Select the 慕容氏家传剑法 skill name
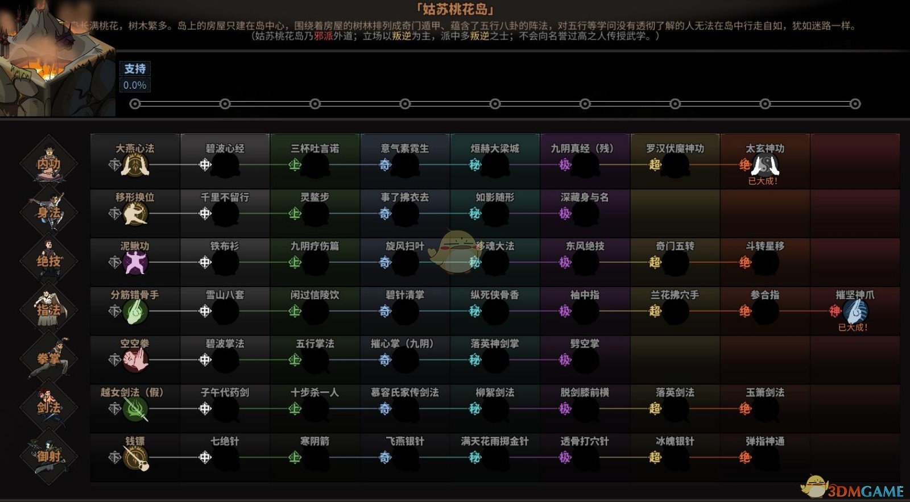 click(405, 393)
